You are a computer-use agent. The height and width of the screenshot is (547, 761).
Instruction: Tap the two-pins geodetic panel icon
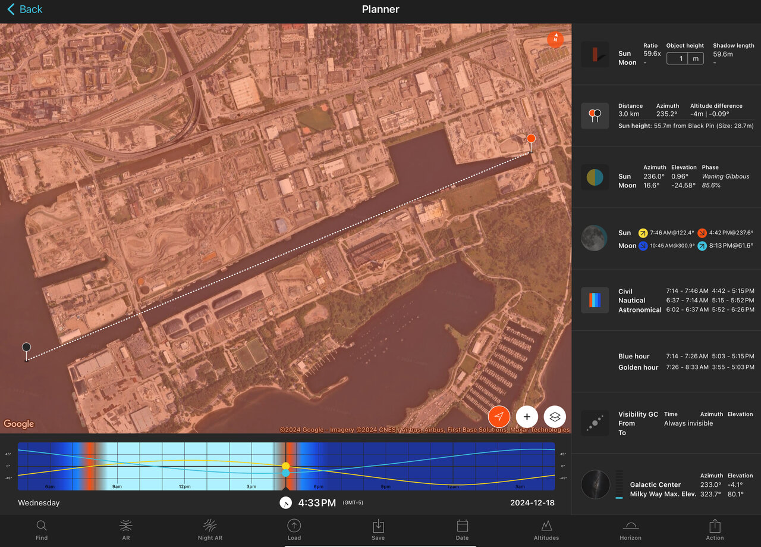[x=595, y=115]
